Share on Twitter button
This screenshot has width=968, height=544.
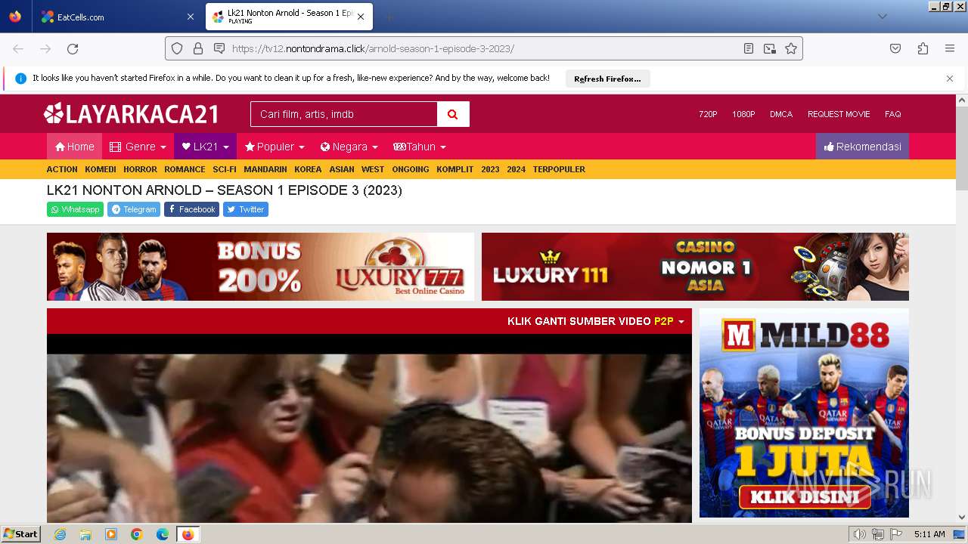tap(246, 209)
